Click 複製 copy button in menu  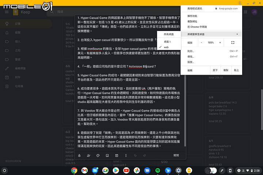(x=226, y=70)
